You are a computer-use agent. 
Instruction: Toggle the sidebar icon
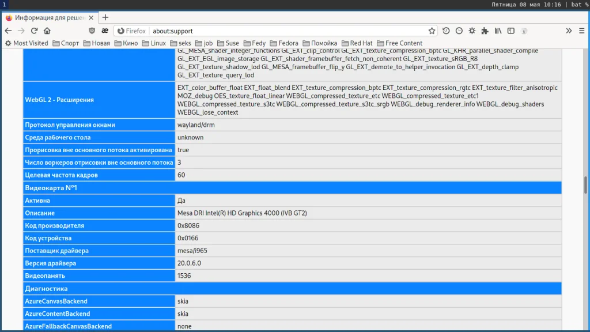511,31
